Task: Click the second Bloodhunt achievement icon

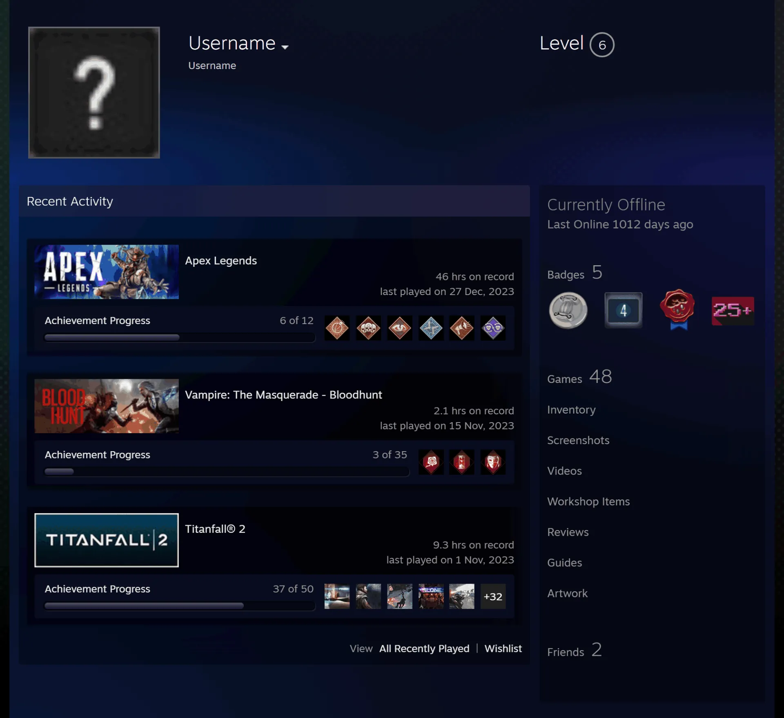Action: pyautogui.click(x=462, y=462)
